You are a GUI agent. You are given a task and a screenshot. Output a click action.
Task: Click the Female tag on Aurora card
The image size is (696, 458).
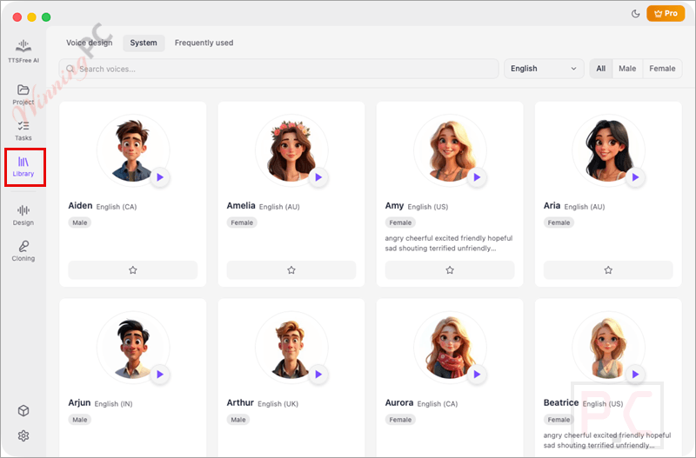400,420
